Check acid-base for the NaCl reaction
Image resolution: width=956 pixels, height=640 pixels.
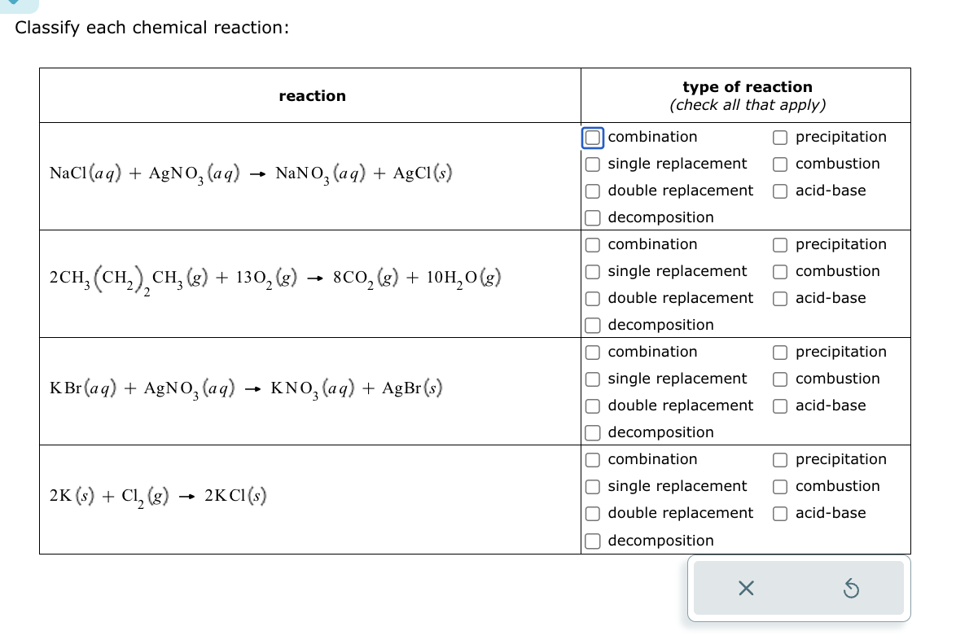[779, 191]
